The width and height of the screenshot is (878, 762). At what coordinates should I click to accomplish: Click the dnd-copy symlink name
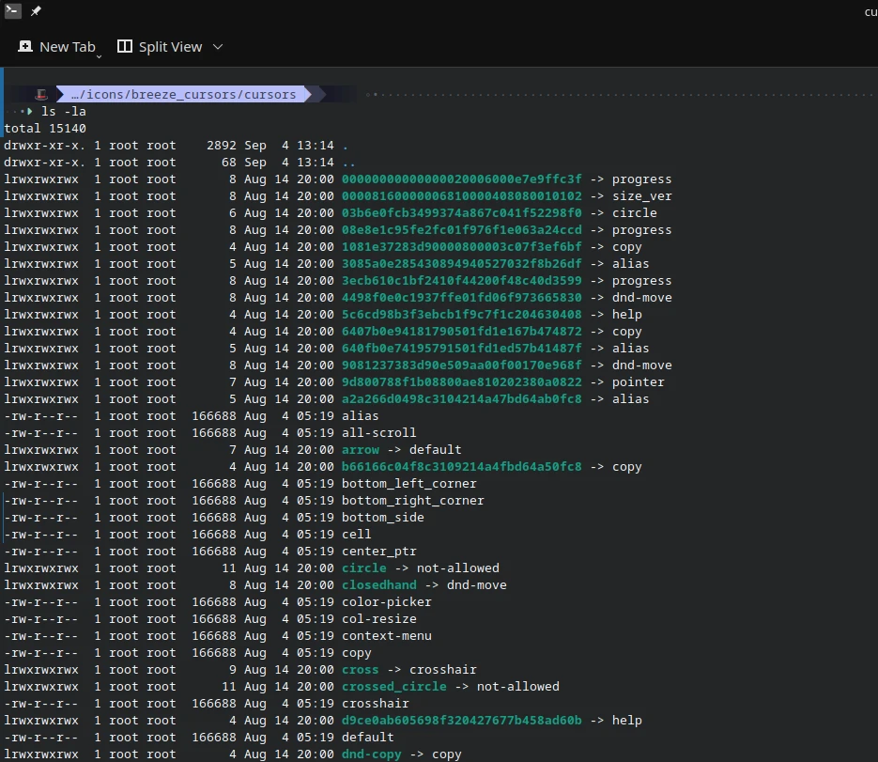(371, 754)
